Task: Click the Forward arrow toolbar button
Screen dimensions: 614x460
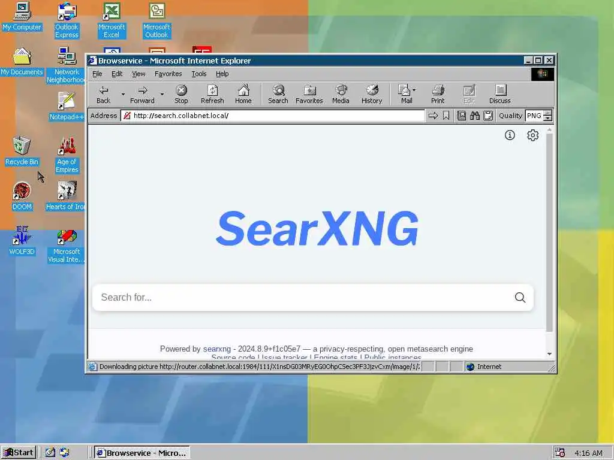Action: (x=143, y=94)
